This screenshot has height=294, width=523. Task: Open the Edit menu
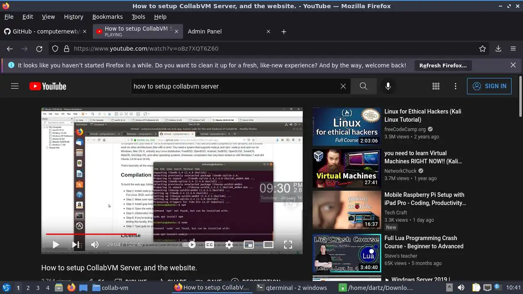pos(28,17)
